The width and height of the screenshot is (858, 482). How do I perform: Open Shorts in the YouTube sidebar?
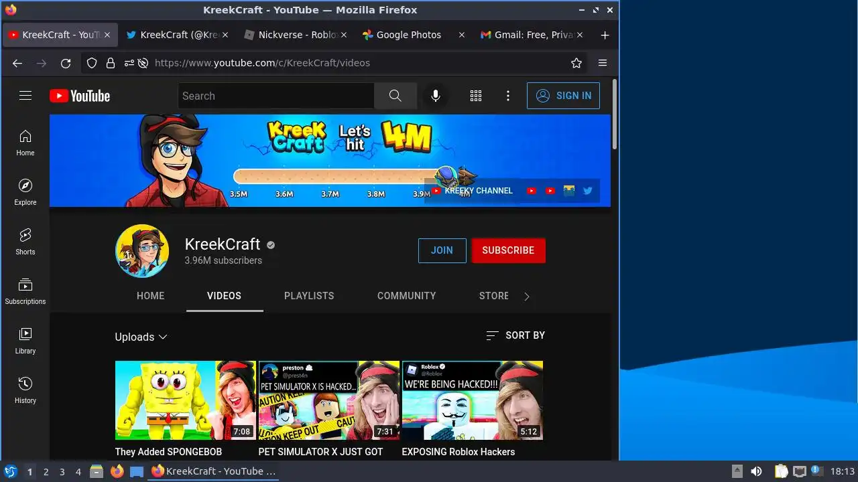(x=25, y=242)
